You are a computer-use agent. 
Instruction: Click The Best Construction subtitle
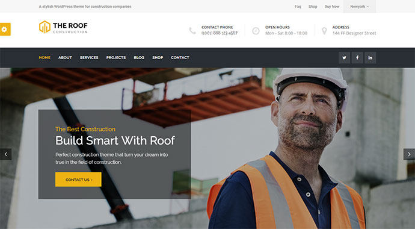click(x=85, y=129)
